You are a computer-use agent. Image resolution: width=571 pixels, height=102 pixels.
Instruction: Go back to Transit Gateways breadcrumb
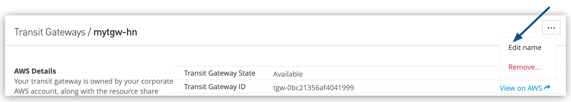click(x=50, y=32)
